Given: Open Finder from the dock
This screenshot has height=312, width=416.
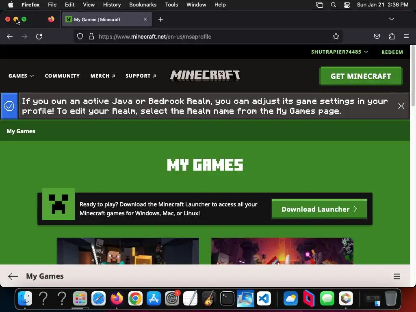Looking at the screenshot, I should (x=25, y=299).
